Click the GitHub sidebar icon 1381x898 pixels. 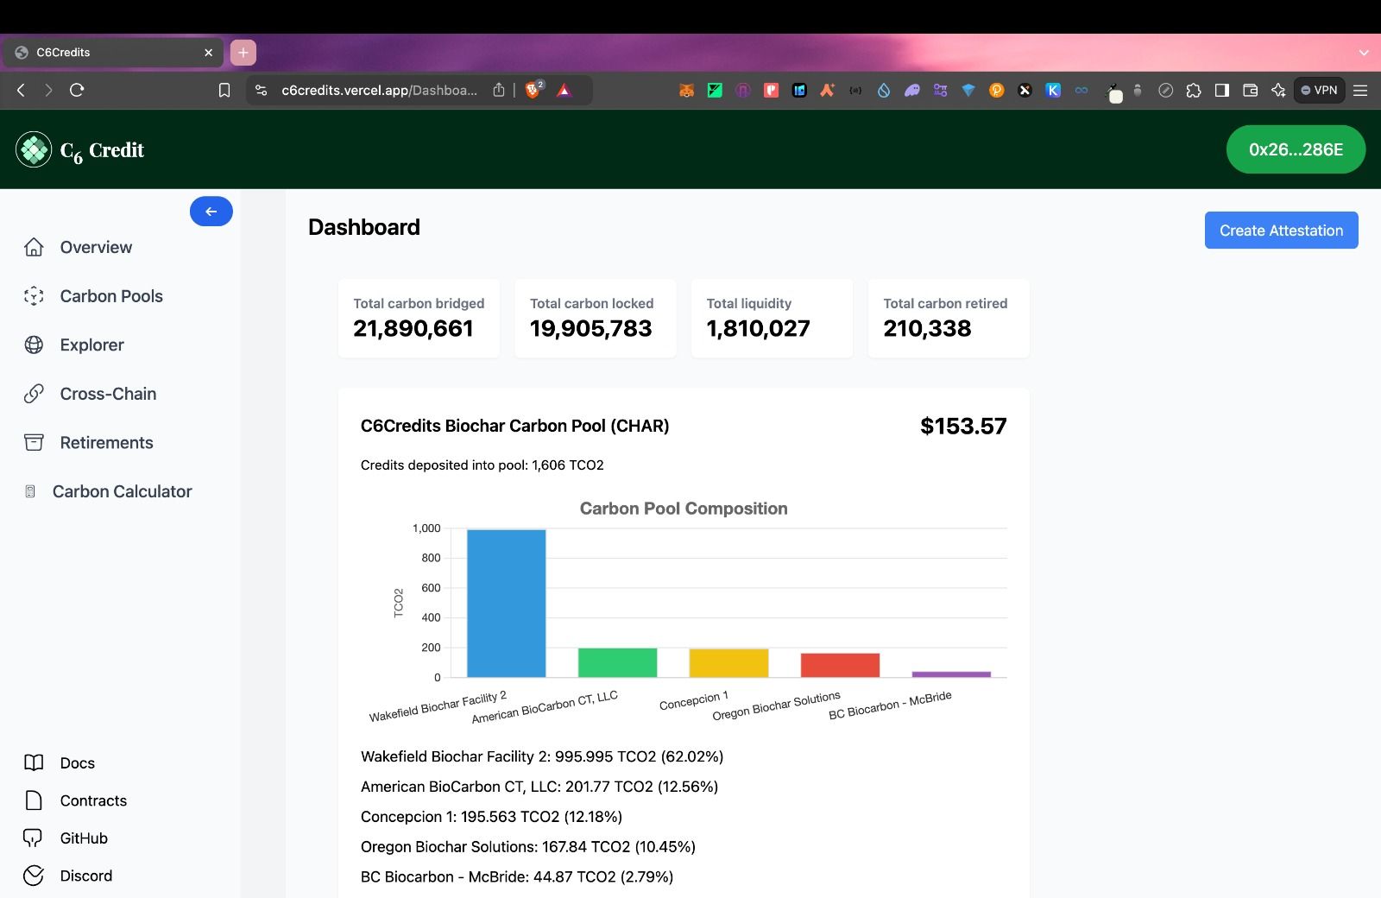(x=34, y=838)
